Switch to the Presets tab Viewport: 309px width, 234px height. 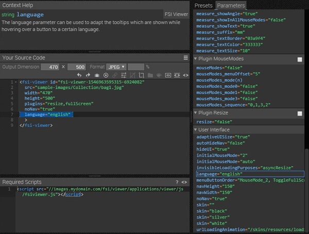[203, 5]
